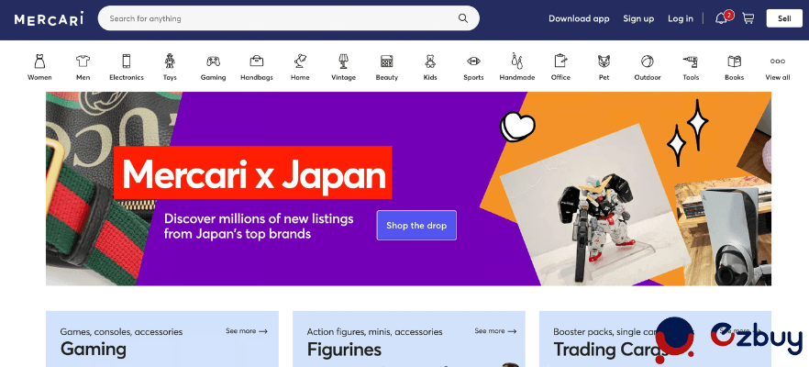The width and height of the screenshot is (809, 367).
Task: Open the Trading Cards section heading
Action: [x=609, y=350]
